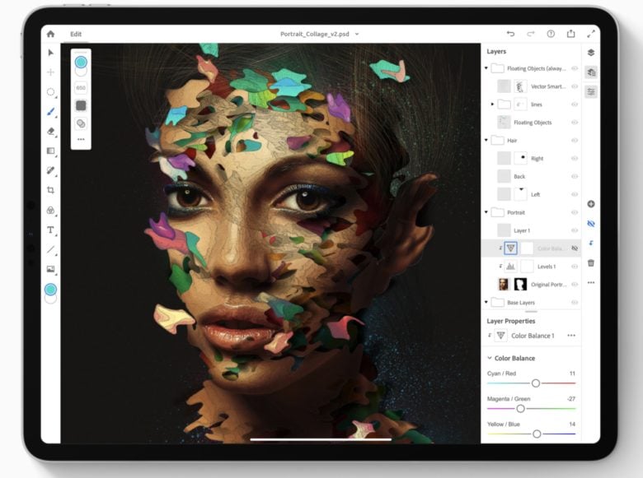Go to the Home screen icon
Screen dimensions: 643x478
50,34
